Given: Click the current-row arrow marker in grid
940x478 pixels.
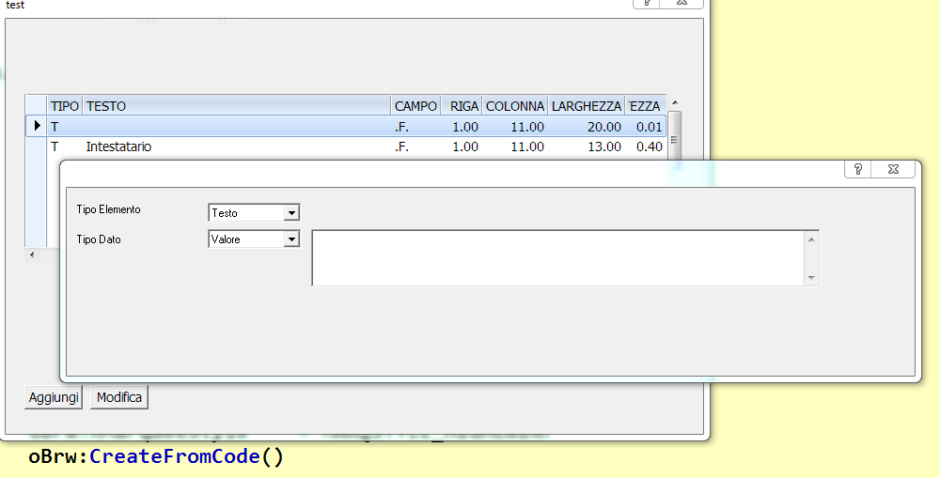Looking at the screenshot, I should pos(37,126).
